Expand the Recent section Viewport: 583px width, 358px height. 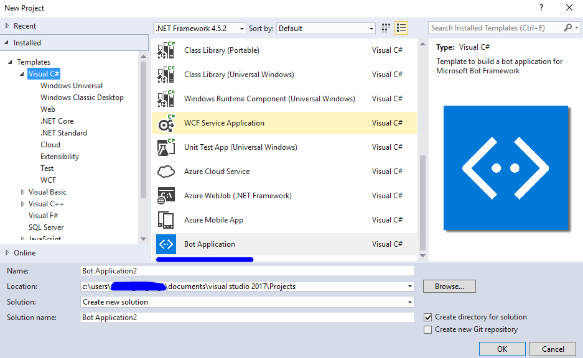(7, 25)
